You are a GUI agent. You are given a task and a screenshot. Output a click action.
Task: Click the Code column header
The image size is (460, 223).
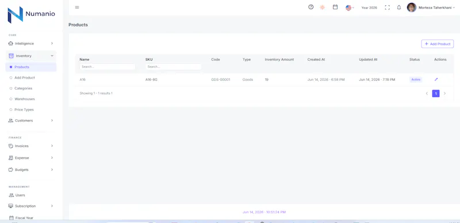tap(216, 60)
